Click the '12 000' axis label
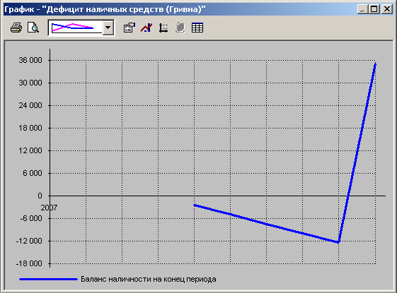Viewport: 397px width, 293px height. pos(30,150)
